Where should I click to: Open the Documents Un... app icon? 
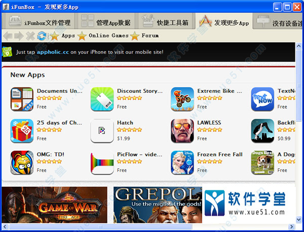pos(22,99)
